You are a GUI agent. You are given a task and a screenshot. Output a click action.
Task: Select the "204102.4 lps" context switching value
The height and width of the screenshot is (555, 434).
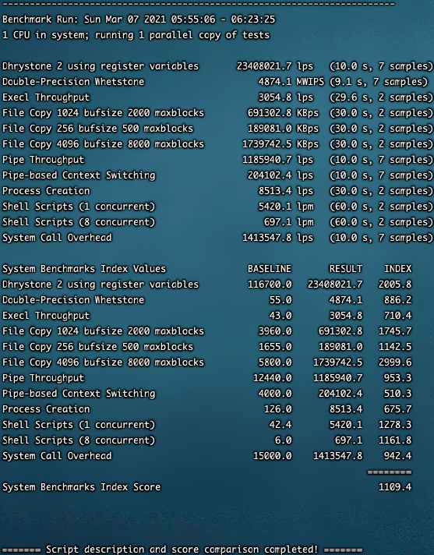[x=281, y=175]
